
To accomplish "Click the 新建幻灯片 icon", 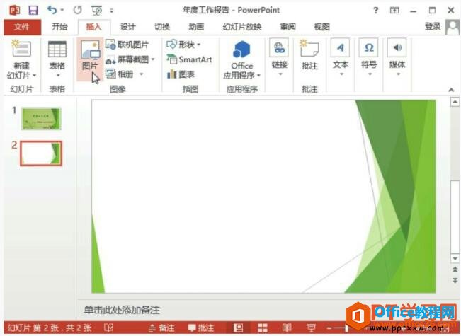I will tap(21, 49).
